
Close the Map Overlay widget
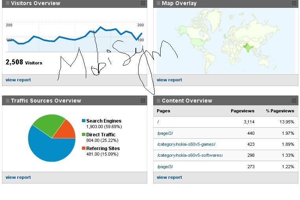coord(294,3)
